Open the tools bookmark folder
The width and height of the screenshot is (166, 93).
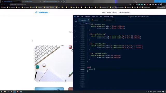coord(32,7)
